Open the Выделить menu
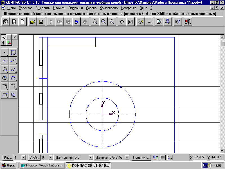This screenshot has height=169, width=225. 43,8
